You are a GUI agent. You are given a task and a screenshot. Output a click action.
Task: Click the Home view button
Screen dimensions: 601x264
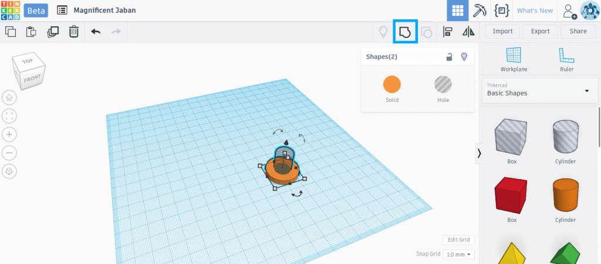(10, 97)
